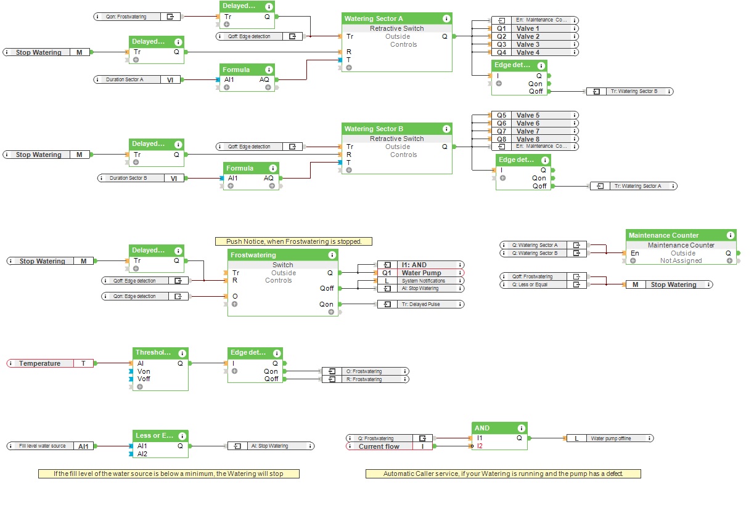Click the info icon on Watering Sector A block
The height and width of the screenshot is (524, 754).
[x=446, y=19]
